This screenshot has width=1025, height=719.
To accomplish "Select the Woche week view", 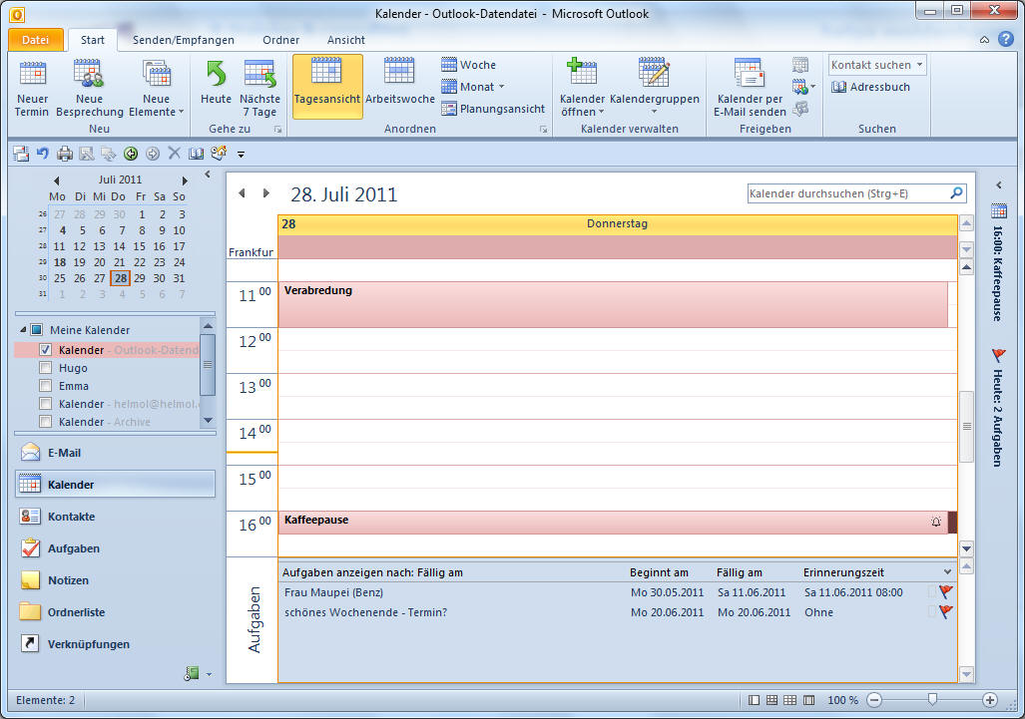I will pyautogui.click(x=469, y=65).
